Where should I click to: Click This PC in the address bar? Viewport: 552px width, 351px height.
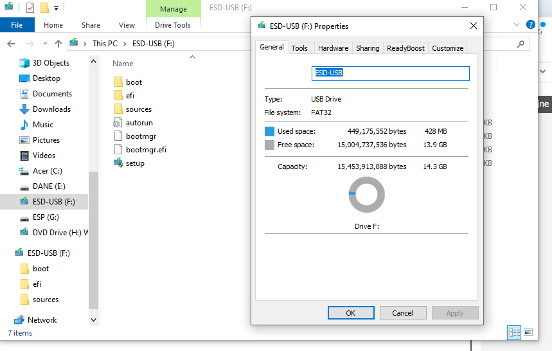click(x=105, y=44)
